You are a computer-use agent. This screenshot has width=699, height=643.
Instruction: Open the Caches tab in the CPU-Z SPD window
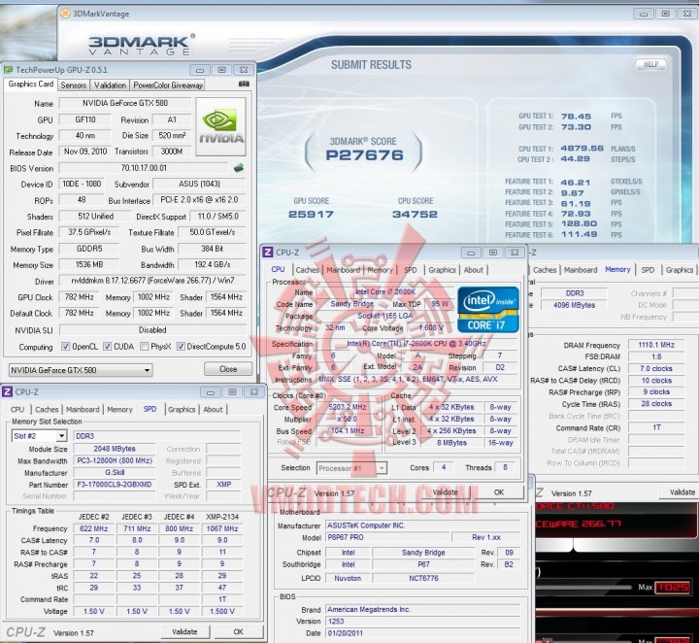tap(47, 409)
